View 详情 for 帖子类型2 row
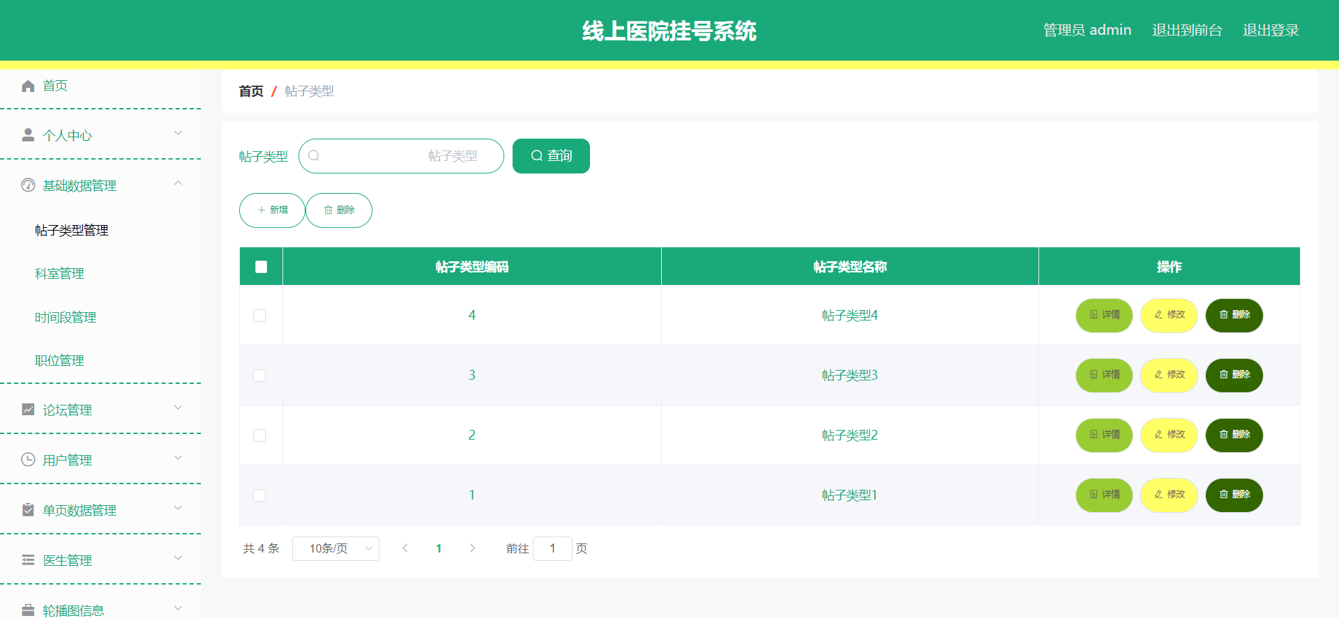This screenshot has height=618, width=1339. tap(1105, 435)
